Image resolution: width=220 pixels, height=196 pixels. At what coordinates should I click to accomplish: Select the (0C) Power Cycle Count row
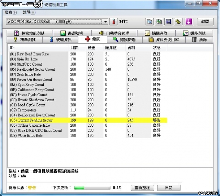point(88,95)
